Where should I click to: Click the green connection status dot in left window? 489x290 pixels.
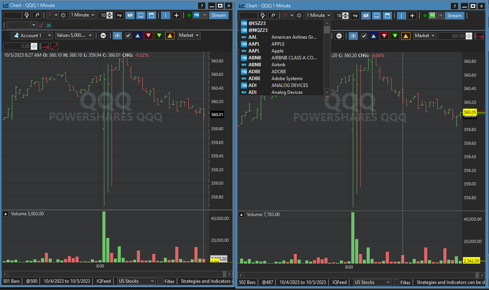(x=189, y=15)
